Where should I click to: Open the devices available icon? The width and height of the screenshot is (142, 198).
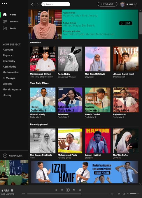point(124,194)
